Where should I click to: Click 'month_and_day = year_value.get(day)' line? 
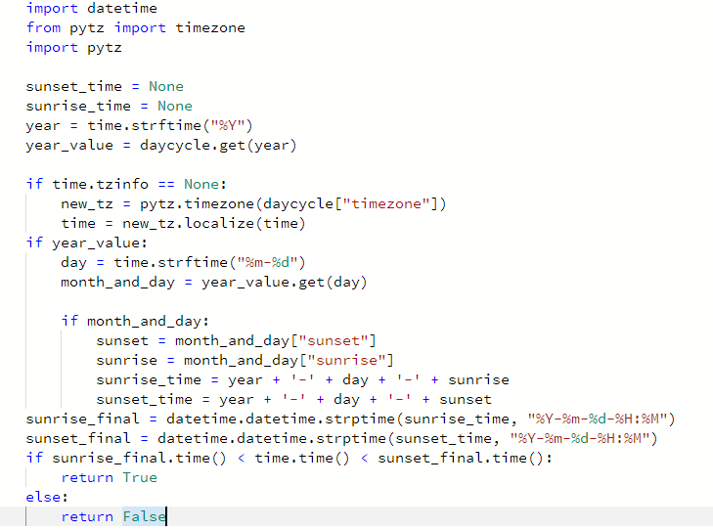click(214, 282)
